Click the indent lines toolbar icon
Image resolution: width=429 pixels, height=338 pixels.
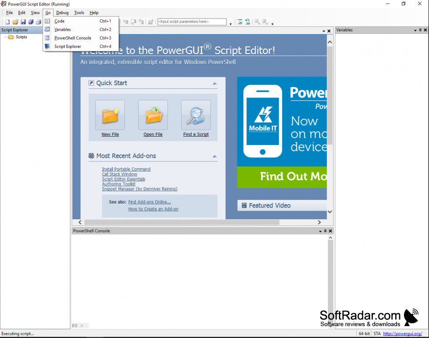[240, 22]
